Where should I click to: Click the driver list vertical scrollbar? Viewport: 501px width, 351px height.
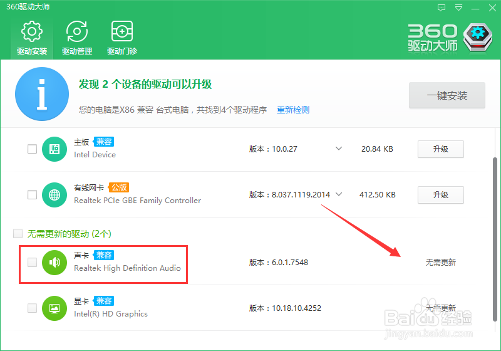pyautogui.click(x=495, y=239)
